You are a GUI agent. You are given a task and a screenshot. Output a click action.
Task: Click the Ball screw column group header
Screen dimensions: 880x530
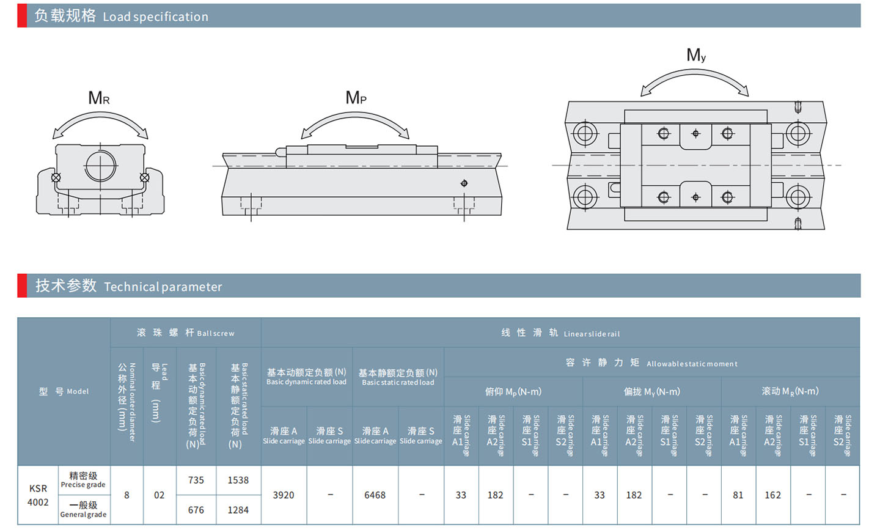tap(186, 333)
